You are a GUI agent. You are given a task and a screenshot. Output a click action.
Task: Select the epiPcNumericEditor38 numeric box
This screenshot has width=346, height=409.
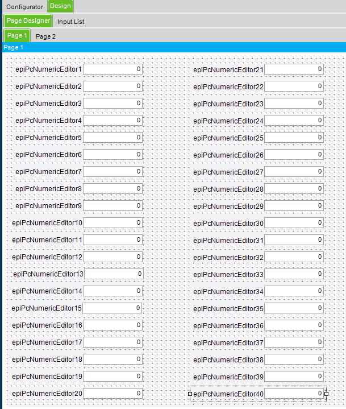click(x=294, y=360)
